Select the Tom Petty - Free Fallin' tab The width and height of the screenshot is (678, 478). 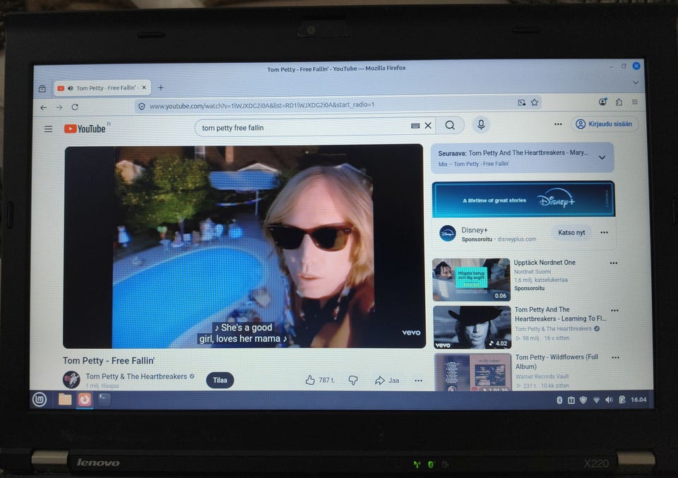pos(102,88)
